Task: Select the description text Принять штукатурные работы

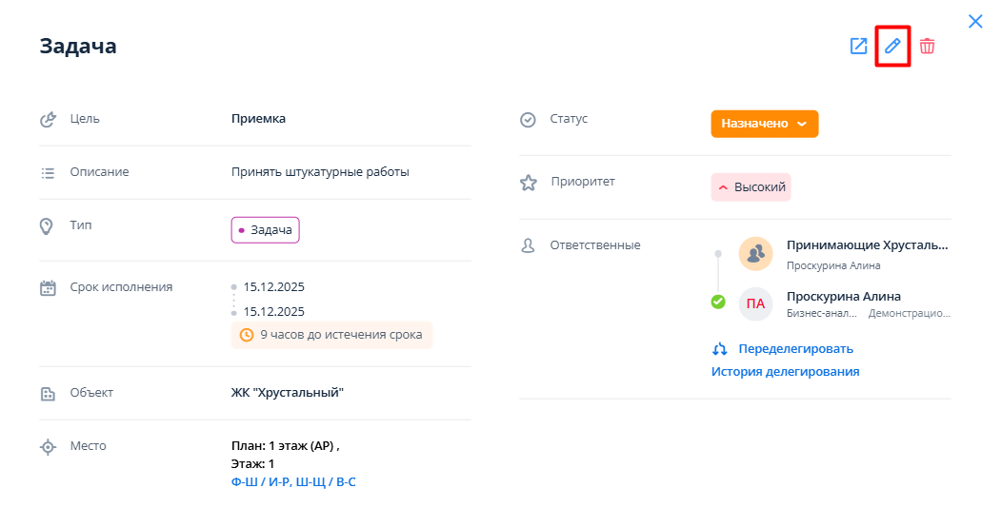Action: 320,172
